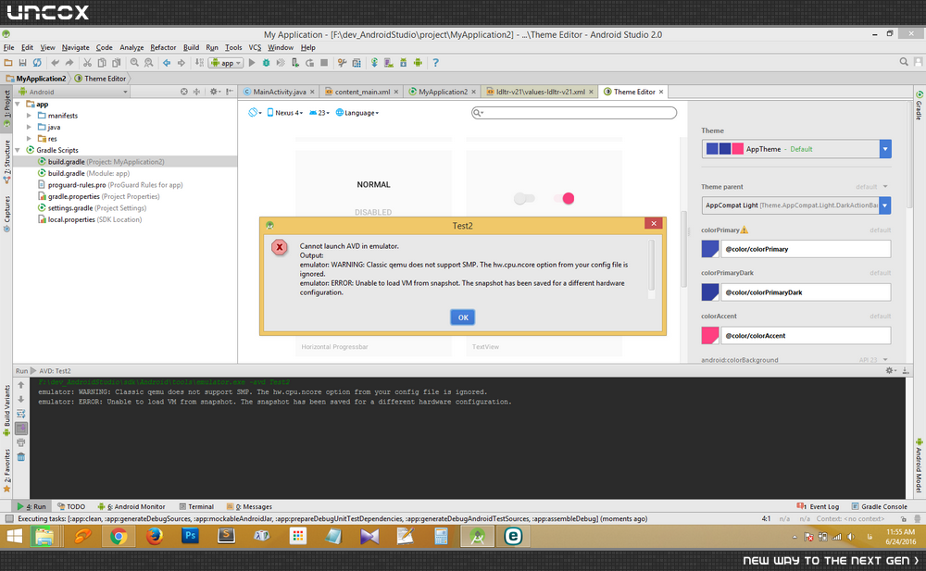Collapse the Gradle Scripts node
The height and width of the screenshot is (571, 926).
click(x=18, y=150)
